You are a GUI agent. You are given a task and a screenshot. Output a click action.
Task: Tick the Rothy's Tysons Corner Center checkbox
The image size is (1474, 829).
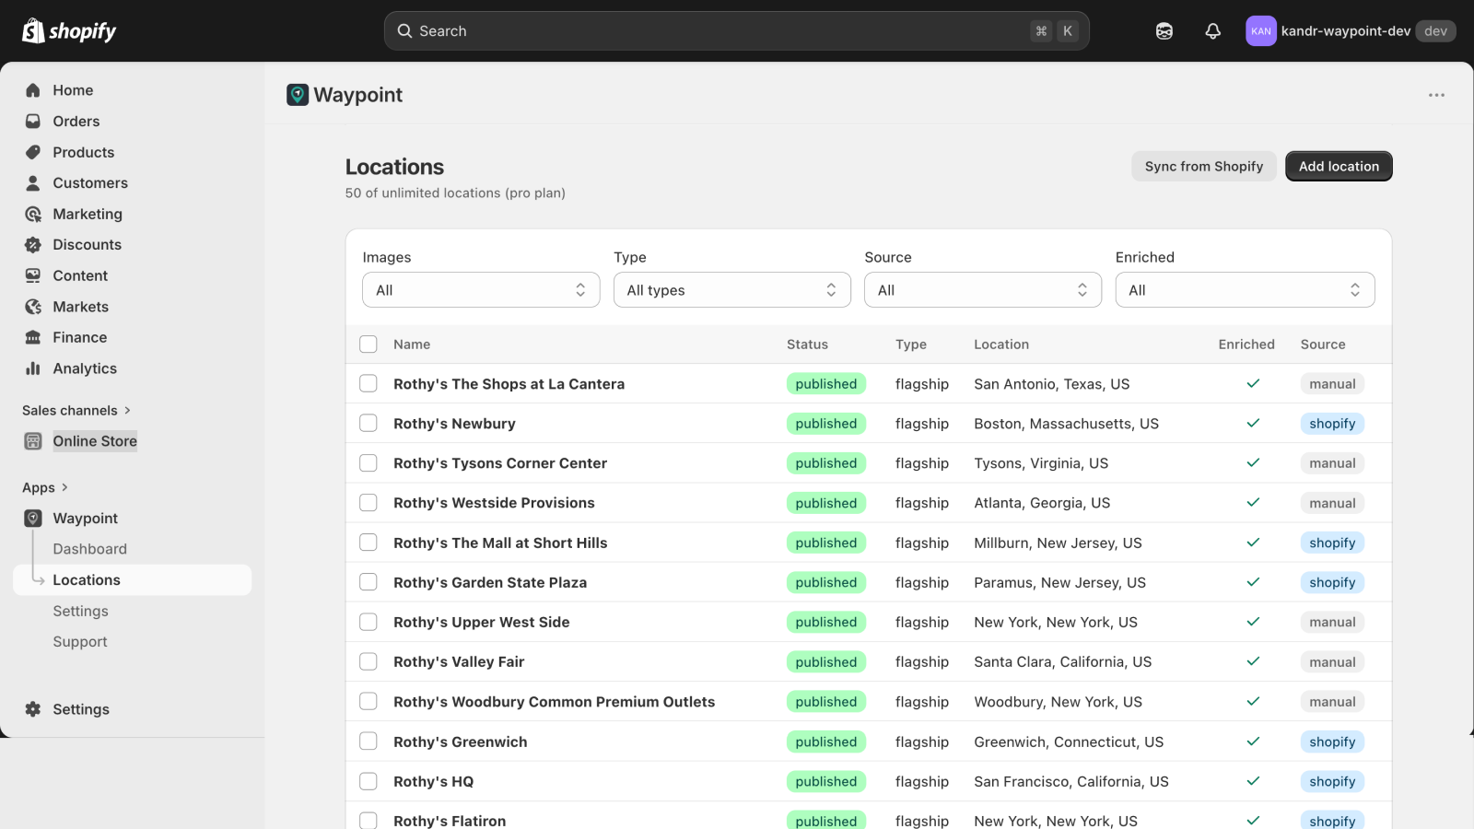[368, 463]
